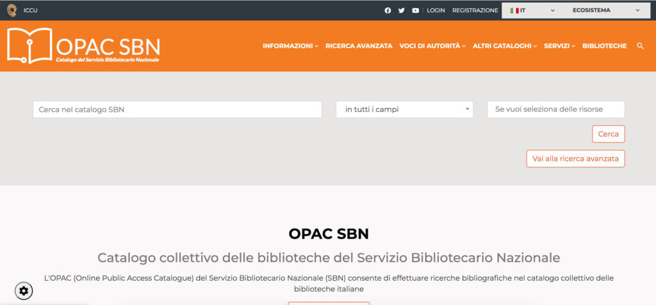656x305 pixels.
Task: Click the Italian flag icon
Action: 514,10
